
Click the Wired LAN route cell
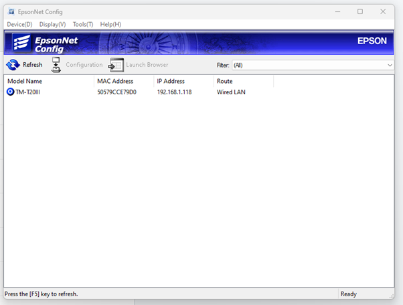click(231, 92)
